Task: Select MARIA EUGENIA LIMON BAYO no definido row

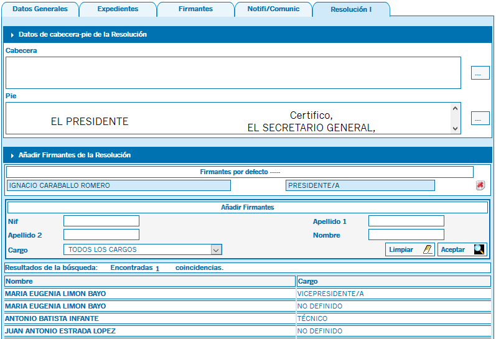Action: (x=248, y=306)
